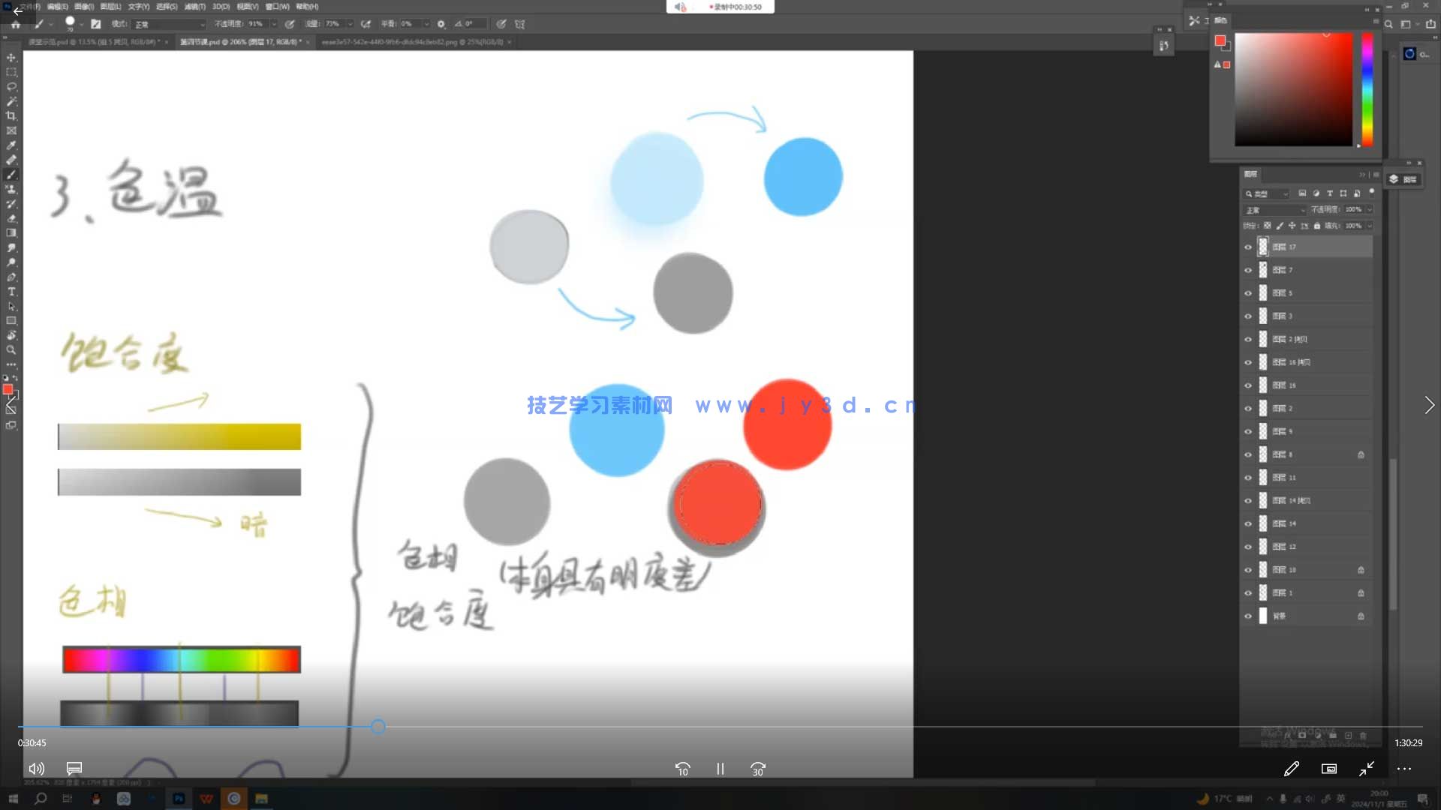The image size is (1441, 810).
Task: Skip video forward 30 seconds
Action: pyautogui.click(x=757, y=769)
